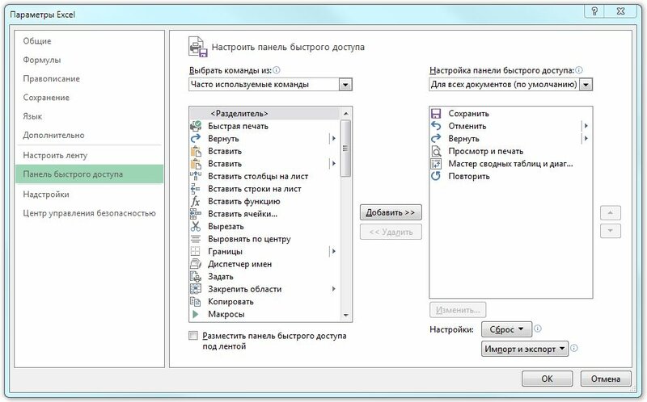The image size is (647, 402).
Task: Click the Отмена button
Action: click(x=606, y=379)
